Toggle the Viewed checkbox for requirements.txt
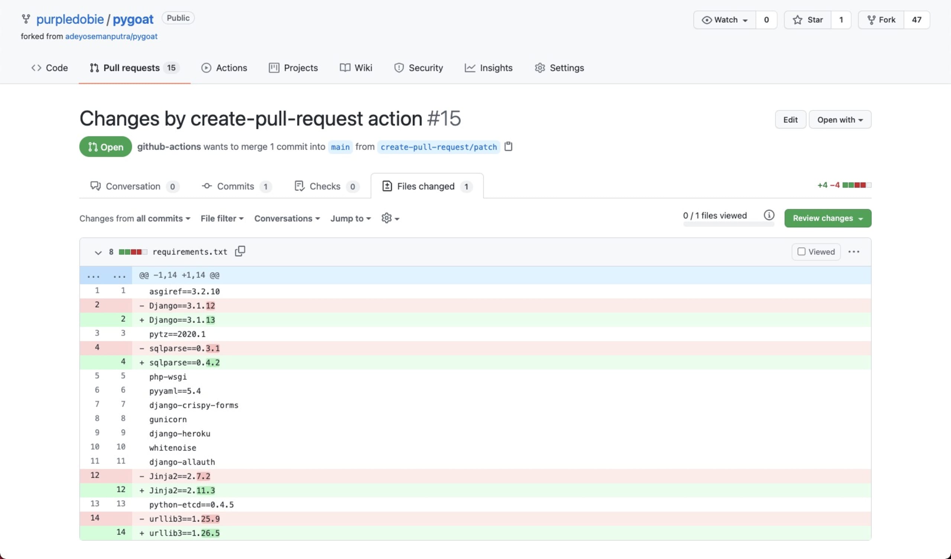The height and width of the screenshot is (559, 951). pyautogui.click(x=801, y=252)
